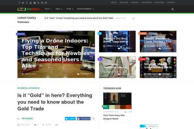Go to the About page
This screenshot has width=194, height=129.
click(114, 3)
